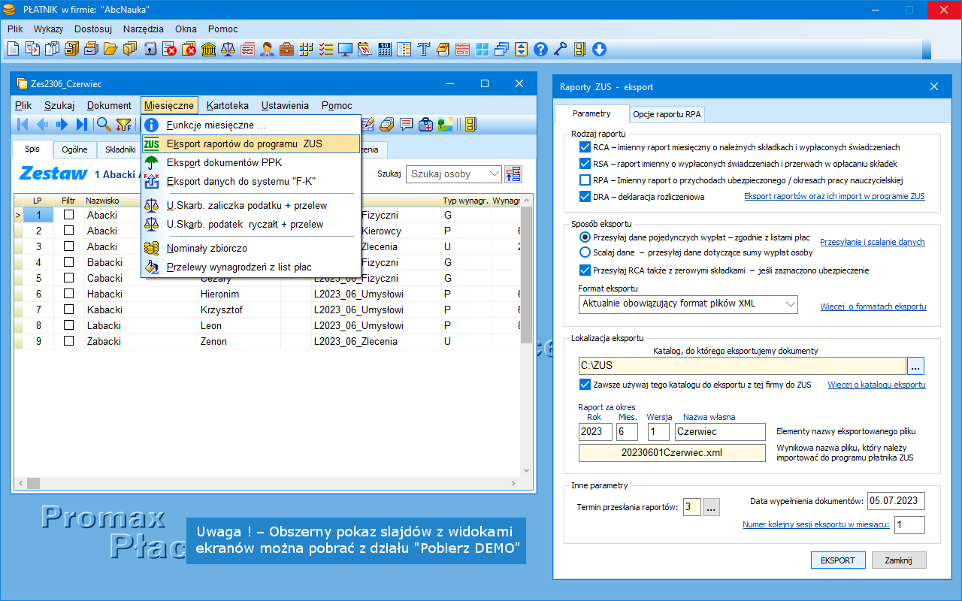Open the Wykazy menu in main menu bar
This screenshot has width=962, height=601.
(x=49, y=29)
